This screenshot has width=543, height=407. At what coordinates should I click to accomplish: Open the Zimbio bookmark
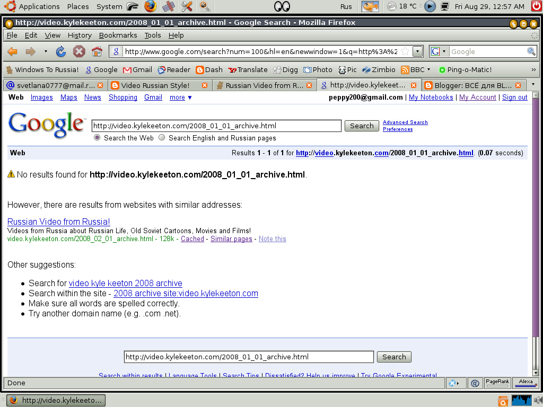[379, 69]
